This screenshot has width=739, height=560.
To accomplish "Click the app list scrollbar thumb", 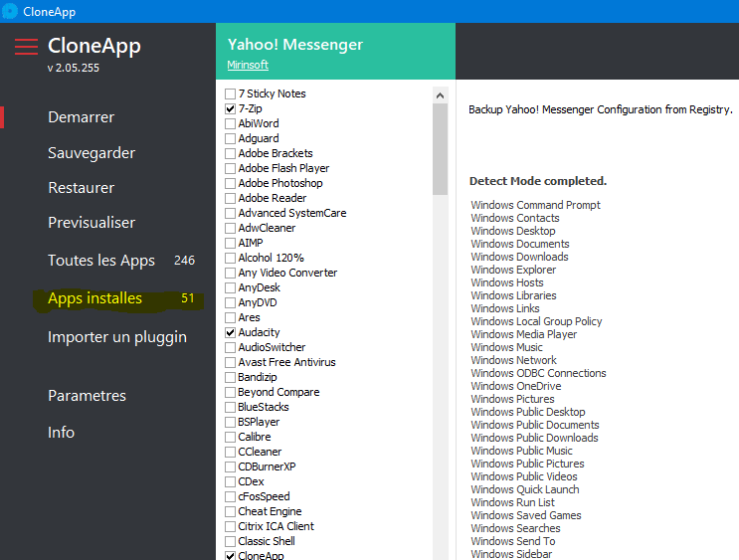I will click(x=441, y=149).
